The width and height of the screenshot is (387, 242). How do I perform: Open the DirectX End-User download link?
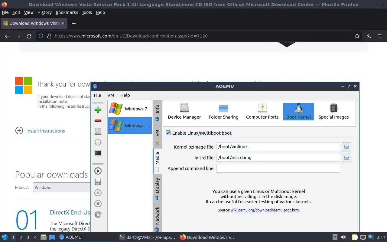click(70, 212)
